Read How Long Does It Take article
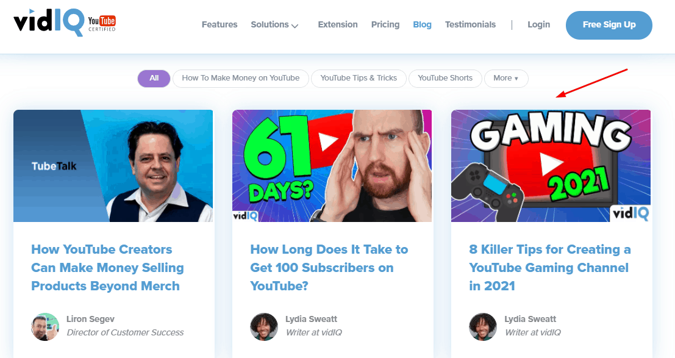Viewport: 675px width, 358px height. click(329, 268)
